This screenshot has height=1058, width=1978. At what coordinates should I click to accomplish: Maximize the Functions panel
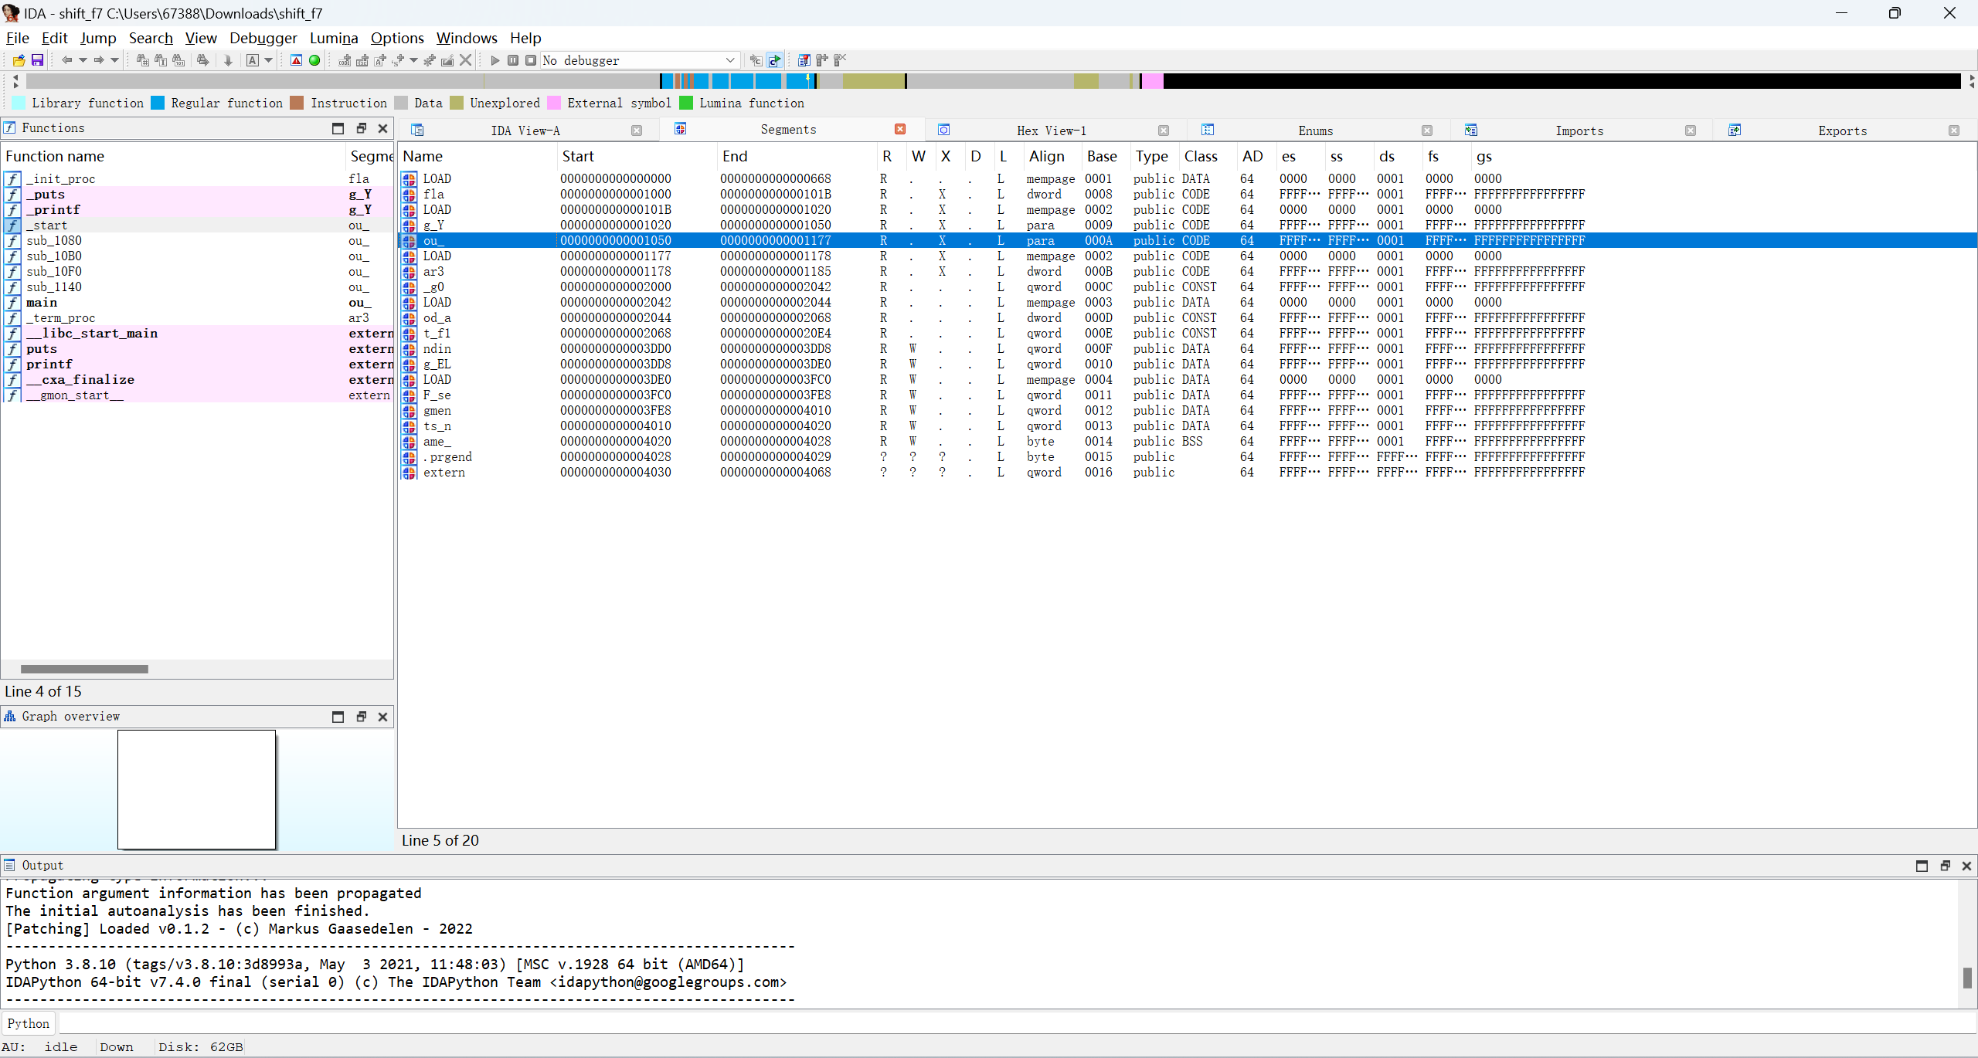(338, 128)
